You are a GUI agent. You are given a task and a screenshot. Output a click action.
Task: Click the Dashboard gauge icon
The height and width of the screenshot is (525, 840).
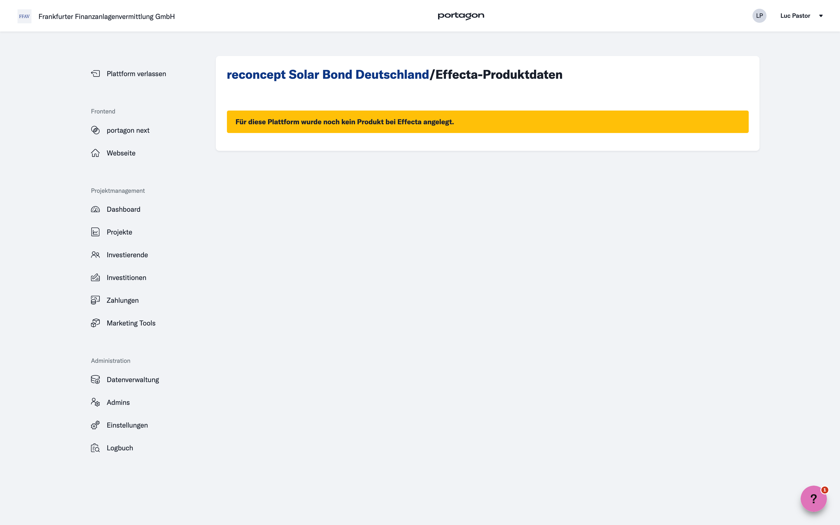coord(95,209)
